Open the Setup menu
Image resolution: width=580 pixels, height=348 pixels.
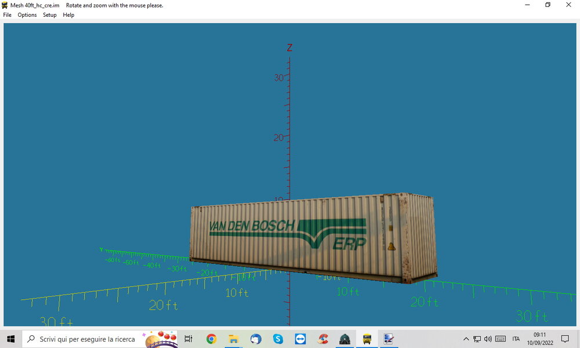[49, 15]
